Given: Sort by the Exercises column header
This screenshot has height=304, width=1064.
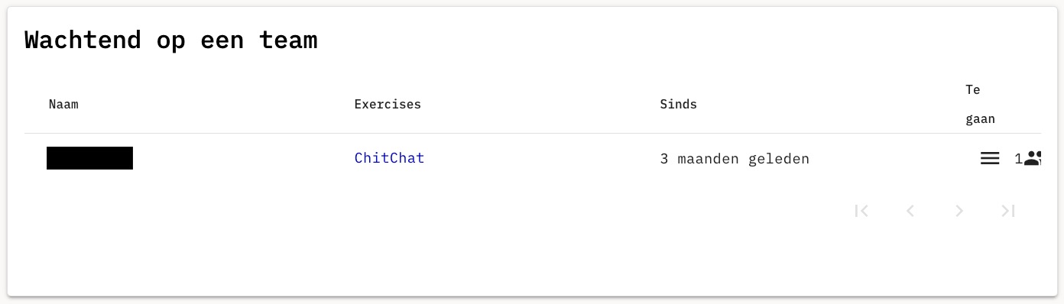Looking at the screenshot, I should coord(388,104).
